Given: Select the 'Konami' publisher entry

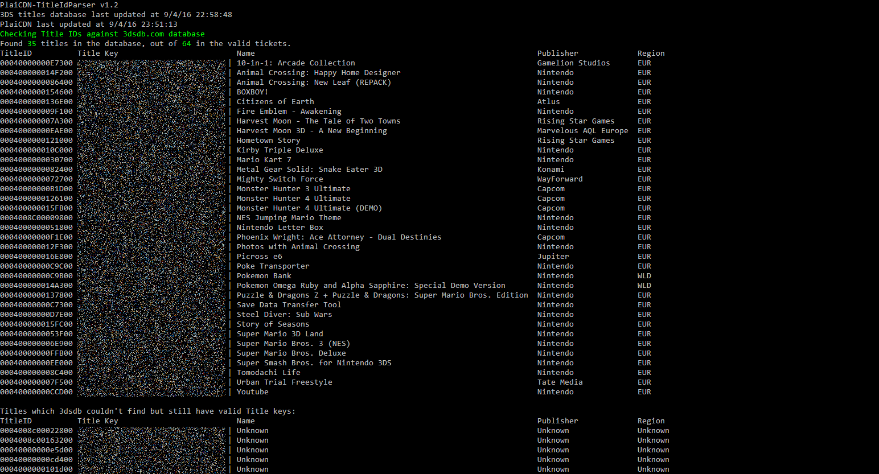Looking at the screenshot, I should point(551,170).
